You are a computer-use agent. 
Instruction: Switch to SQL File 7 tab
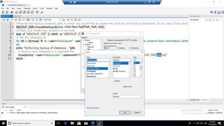tap(18, 16)
